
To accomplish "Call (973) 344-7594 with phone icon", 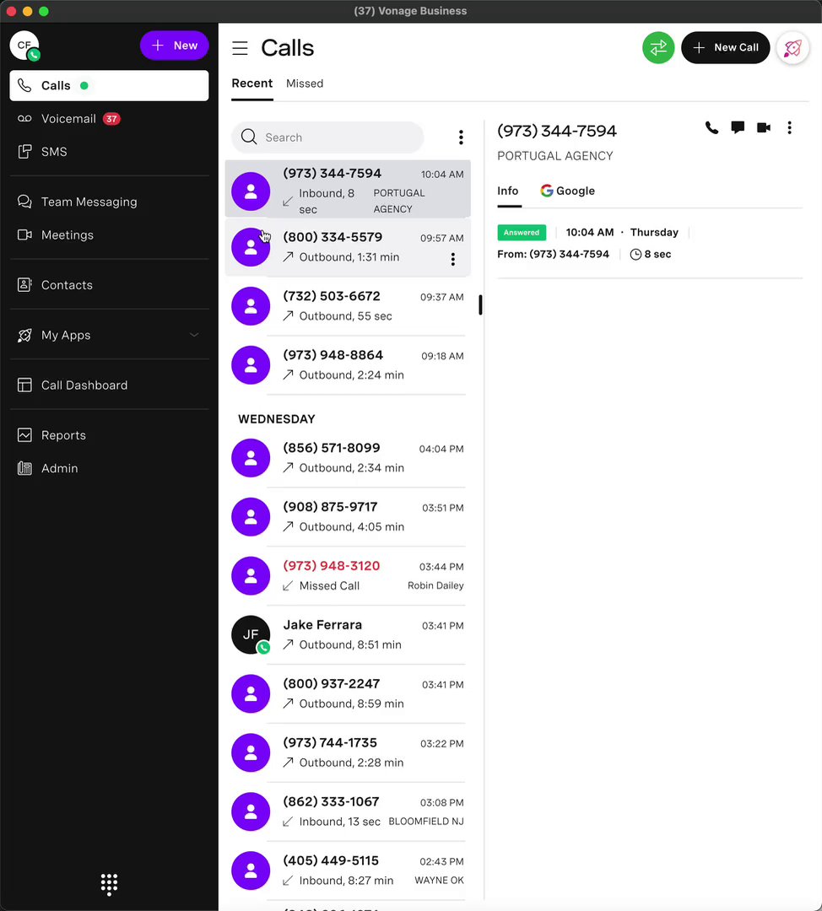I will tap(711, 128).
